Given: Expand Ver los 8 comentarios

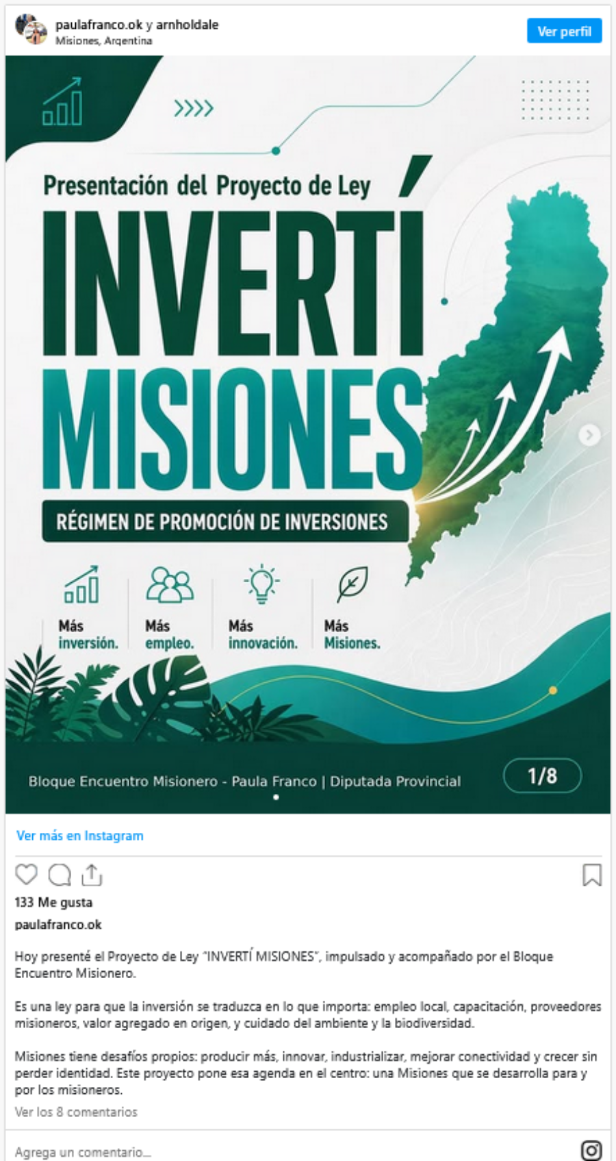Looking at the screenshot, I should point(76,1112).
